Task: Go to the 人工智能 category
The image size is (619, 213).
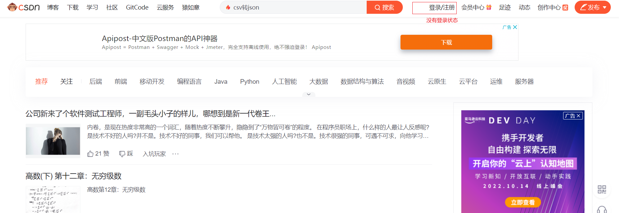Action: (285, 81)
